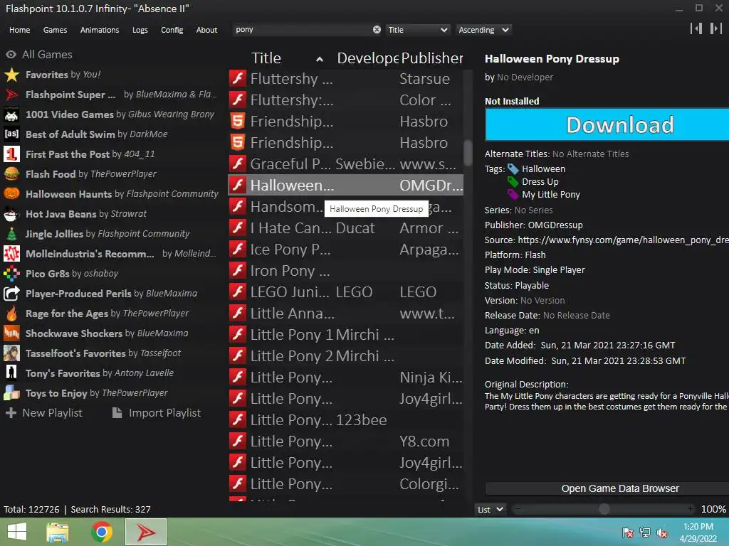Click the muted volume tray icon
Screen dimensions: 729x546
pos(663,532)
